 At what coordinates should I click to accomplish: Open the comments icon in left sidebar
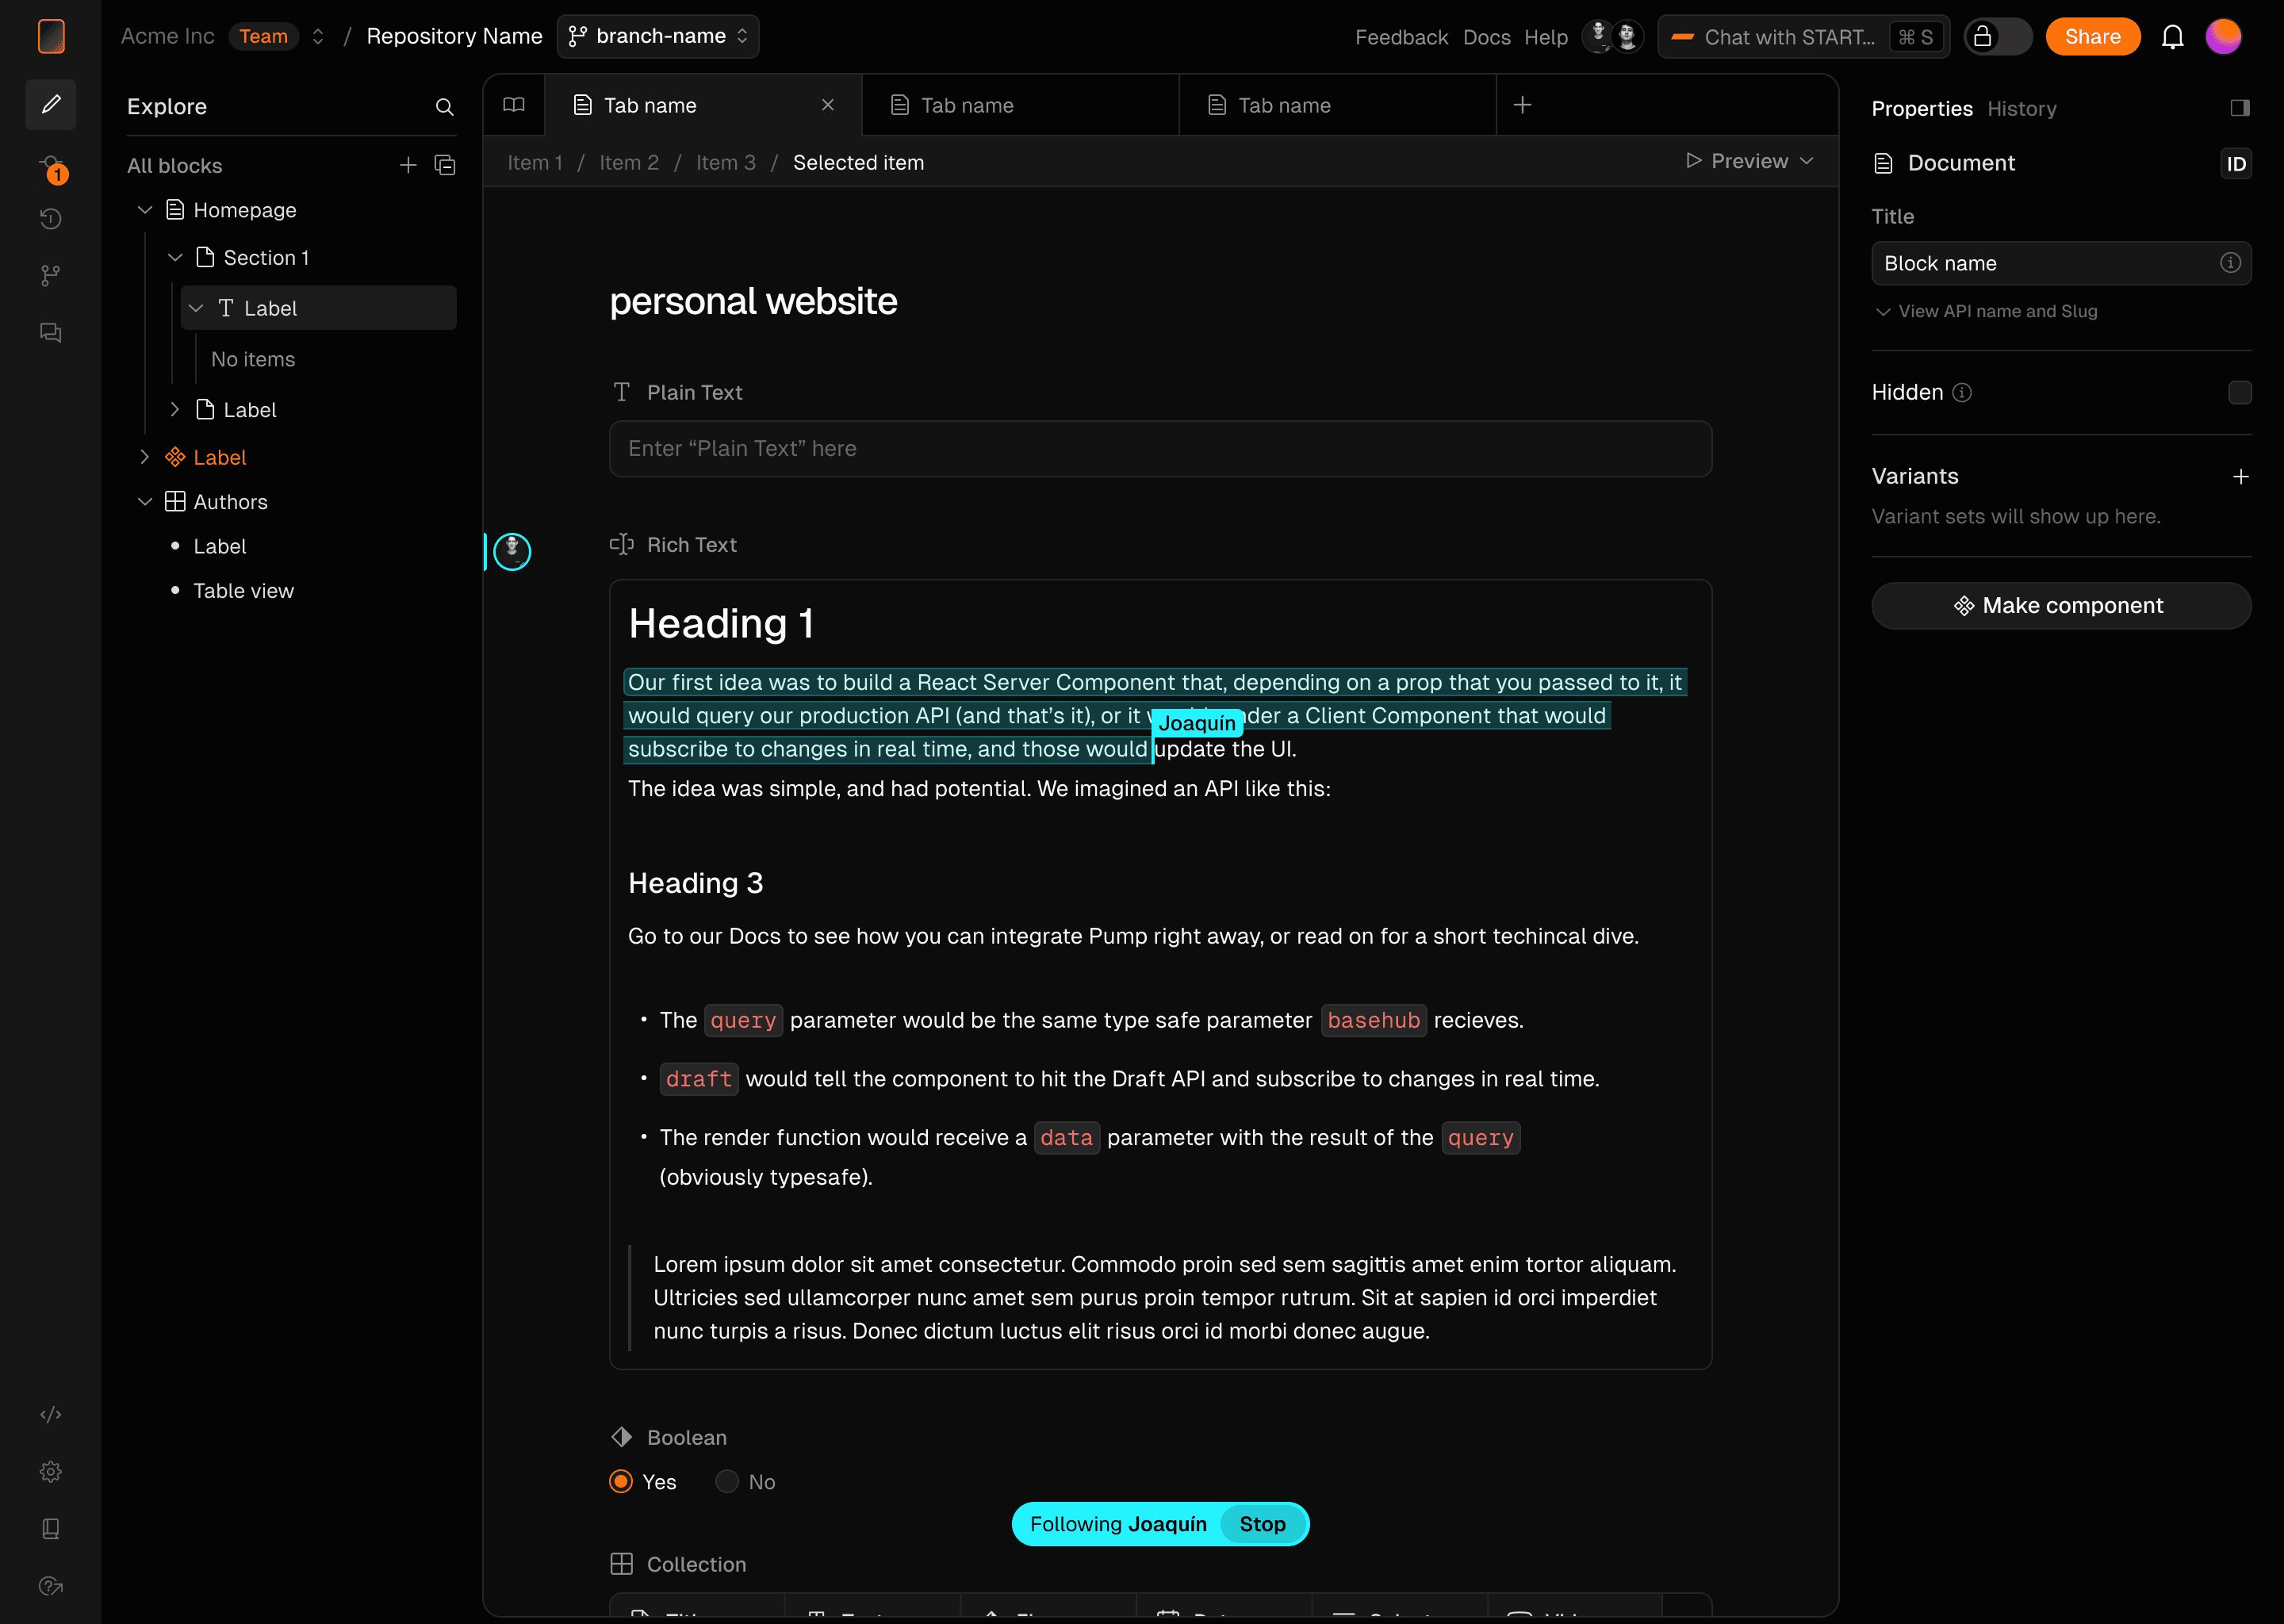click(51, 333)
